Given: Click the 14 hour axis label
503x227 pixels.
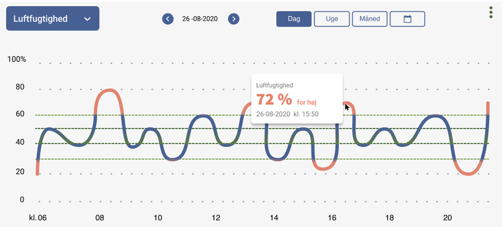Looking at the screenshot, I should pyautogui.click(x=274, y=218).
